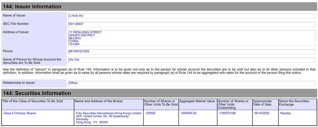Click the 'Class A Ordinary Shares' cell

(38, 118)
